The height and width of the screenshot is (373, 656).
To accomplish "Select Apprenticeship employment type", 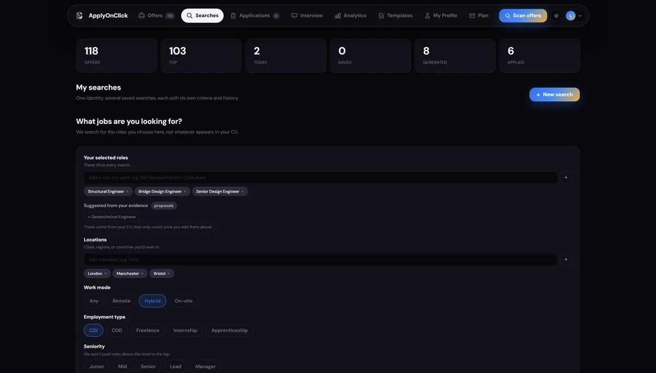I will 230,330.
